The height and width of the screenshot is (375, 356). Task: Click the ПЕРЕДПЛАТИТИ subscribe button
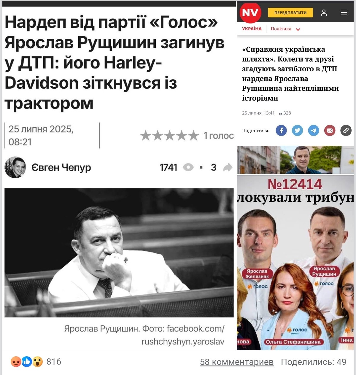(x=290, y=12)
